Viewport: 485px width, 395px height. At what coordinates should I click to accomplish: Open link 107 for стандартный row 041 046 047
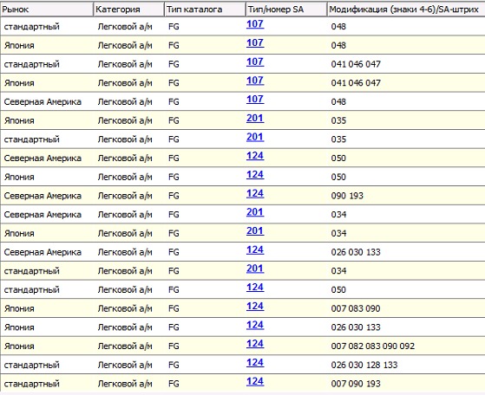point(255,62)
